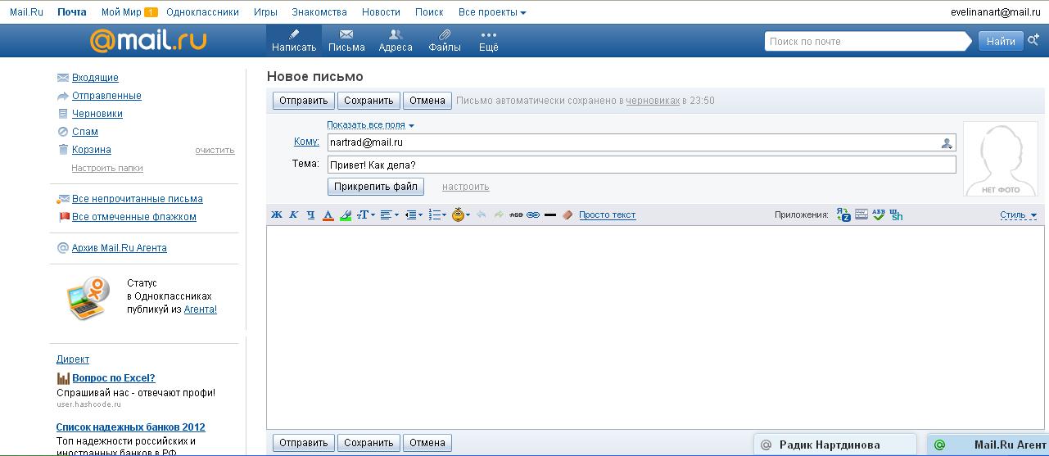Viewport: 1049px width, 456px height.
Task: Open the Спам folder
Action: pyautogui.click(x=85, y=132)
